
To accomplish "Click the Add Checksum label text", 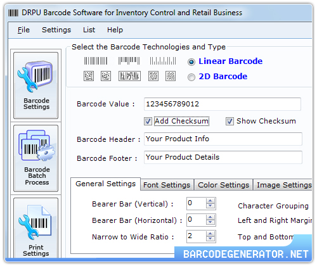I will pos(181,121).
